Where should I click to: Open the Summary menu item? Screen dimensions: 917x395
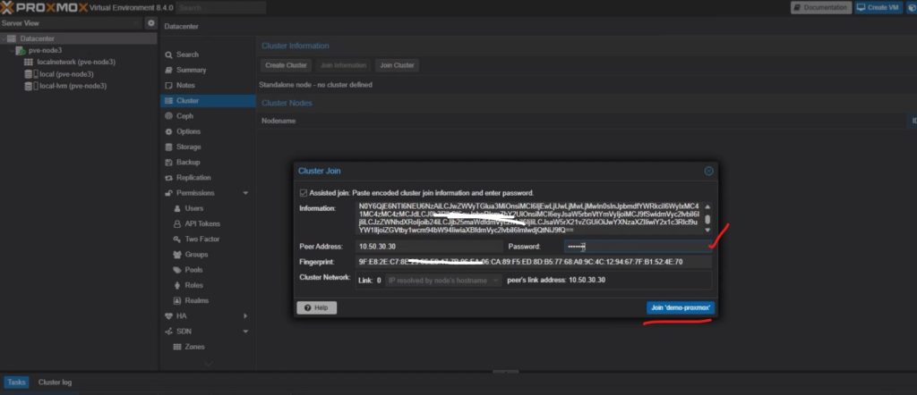click(x=191, y=70)
